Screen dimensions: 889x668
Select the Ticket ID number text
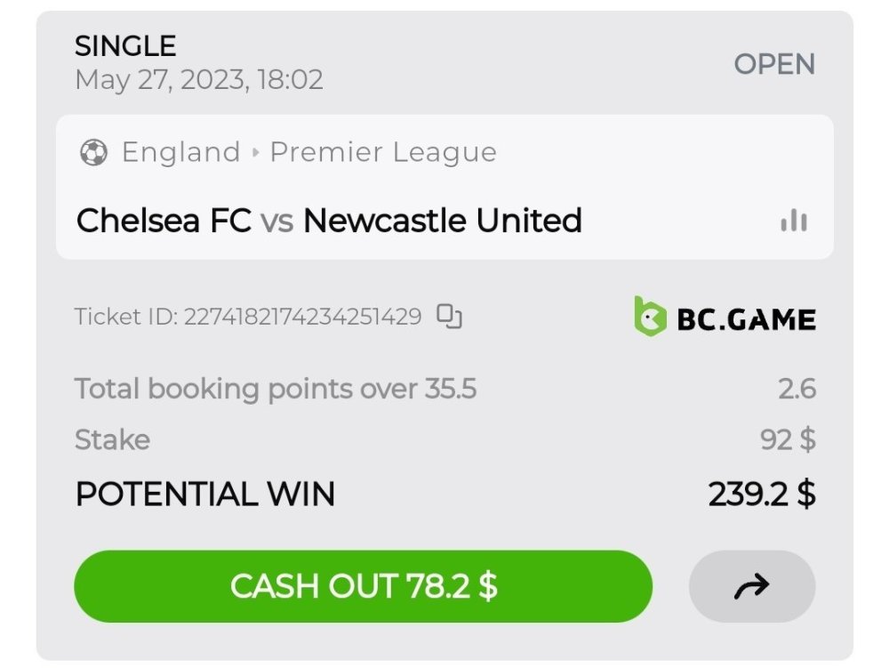pyautogui.click(x=302, y=317)
